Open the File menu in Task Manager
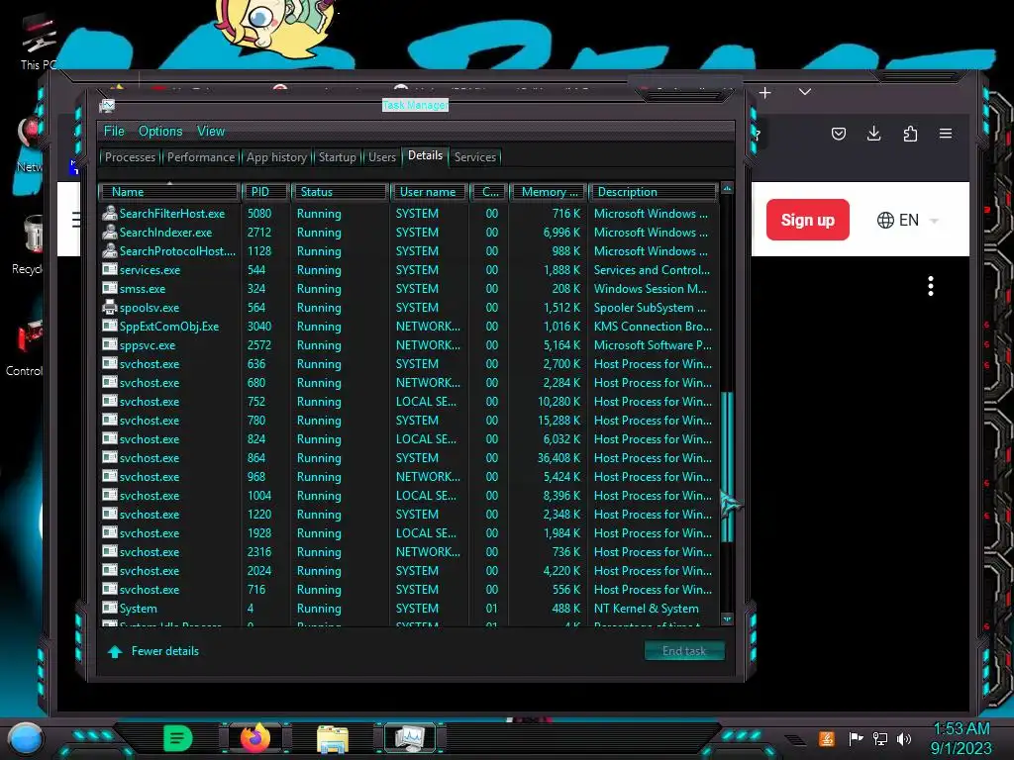 point(114,132)
